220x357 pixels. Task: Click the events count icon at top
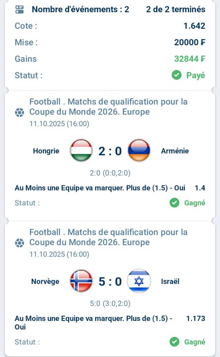(x=20, y=9)
